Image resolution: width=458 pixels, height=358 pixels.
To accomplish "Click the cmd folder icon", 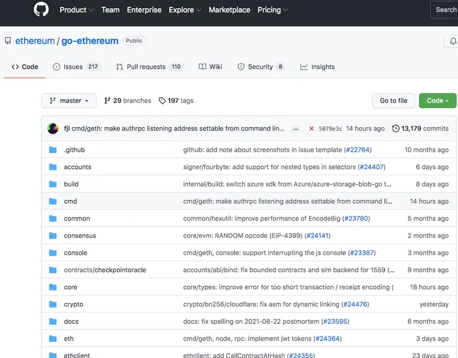I will [x=53, y=201].
